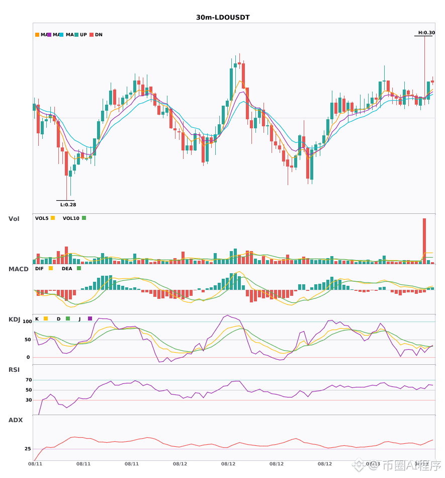445x478 pixels.
Task: Toggle the green UP legend swatch
Action: point(76,35)
